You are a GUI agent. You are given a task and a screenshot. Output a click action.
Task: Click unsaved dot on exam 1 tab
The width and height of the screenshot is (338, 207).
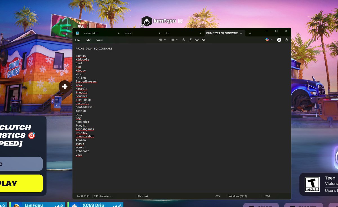(x=159, y=33)
